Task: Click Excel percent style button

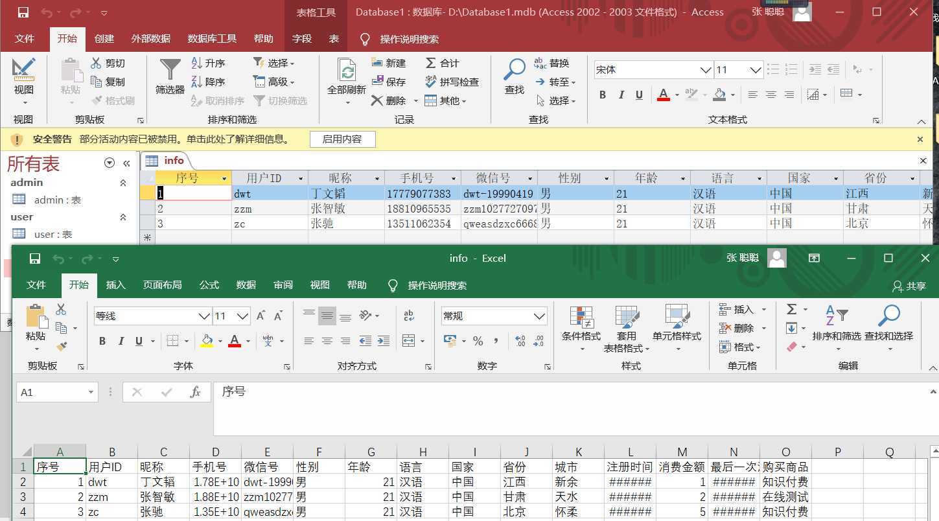Action: 478,341
